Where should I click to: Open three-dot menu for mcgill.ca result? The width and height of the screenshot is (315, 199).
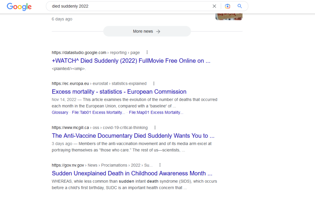155,127
